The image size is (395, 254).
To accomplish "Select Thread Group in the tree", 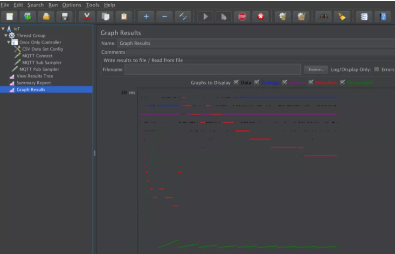I will pyautogui.click(x=31, y=35).
